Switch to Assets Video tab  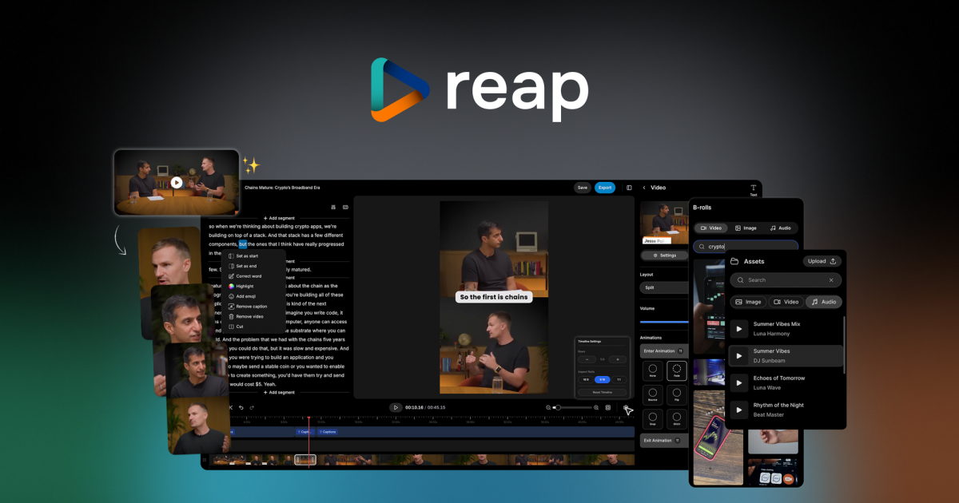[786, 302]
